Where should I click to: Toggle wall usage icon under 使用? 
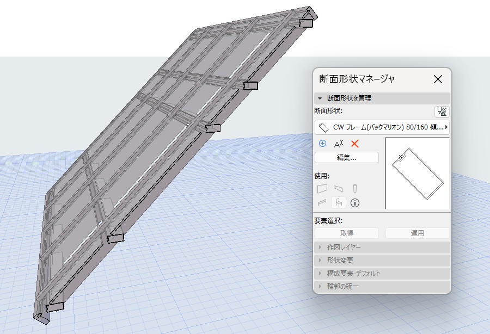coord(322,189)
